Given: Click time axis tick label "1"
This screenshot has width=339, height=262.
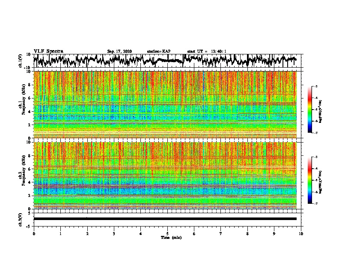Looking at the screenshot, I should (x=60, y=234).
